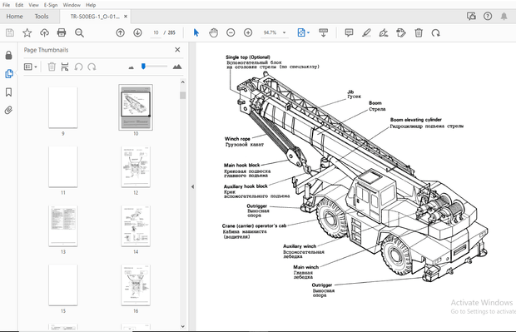516x332 pixels.
Task: Switch to the Home tab
Action: pyautogui.click(x=14, y=17)
